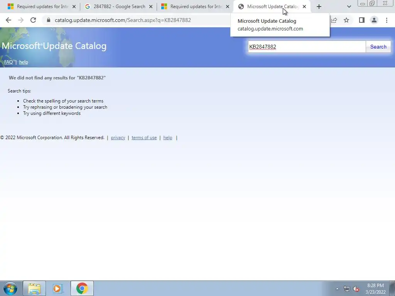395x296 pixels.
Task: Close the second Required updates tab
Action: (x=228, y=7)
